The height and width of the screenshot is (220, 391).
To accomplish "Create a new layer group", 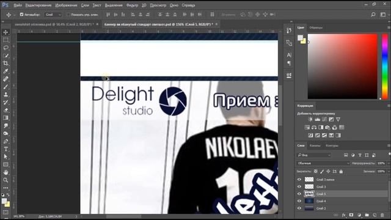I will [x=367, y=215].
